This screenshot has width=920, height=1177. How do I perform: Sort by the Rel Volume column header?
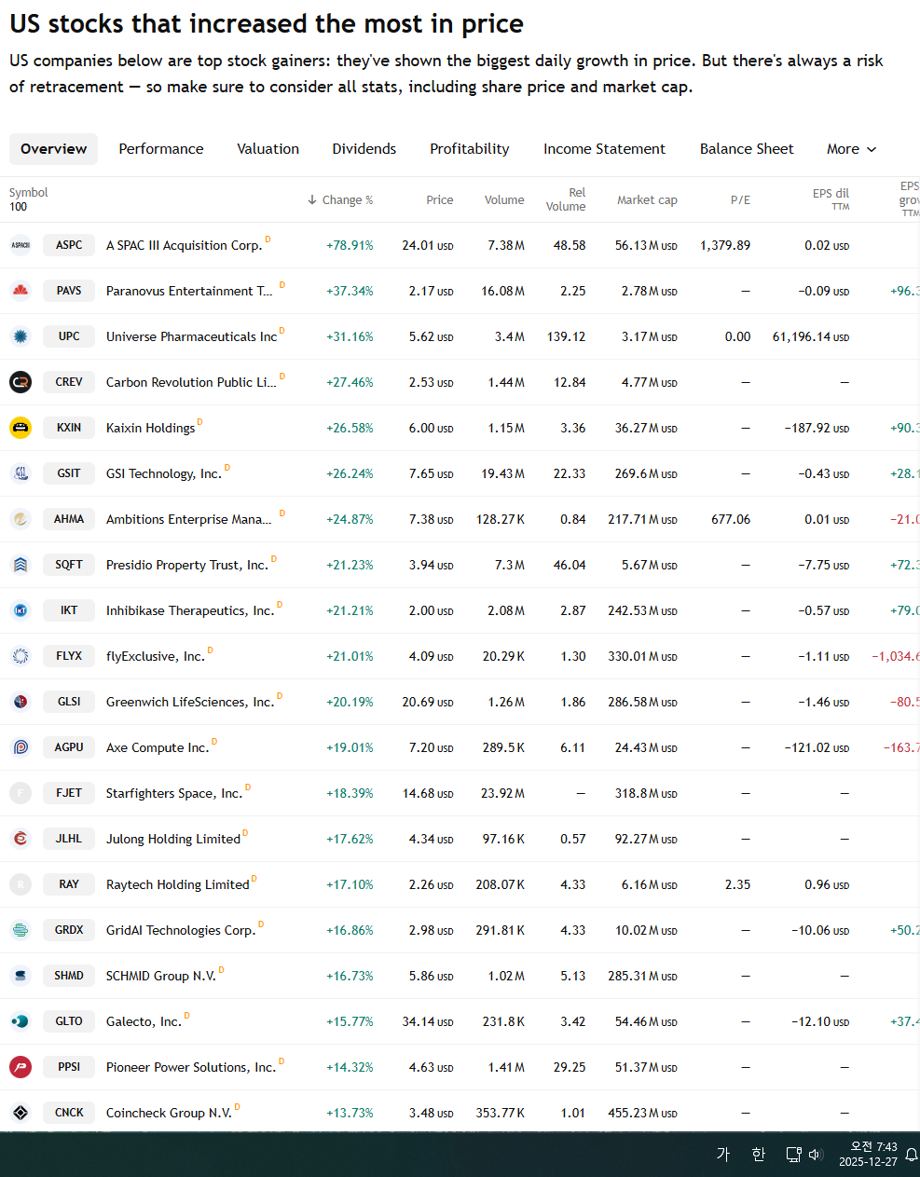tap(566, 199)
